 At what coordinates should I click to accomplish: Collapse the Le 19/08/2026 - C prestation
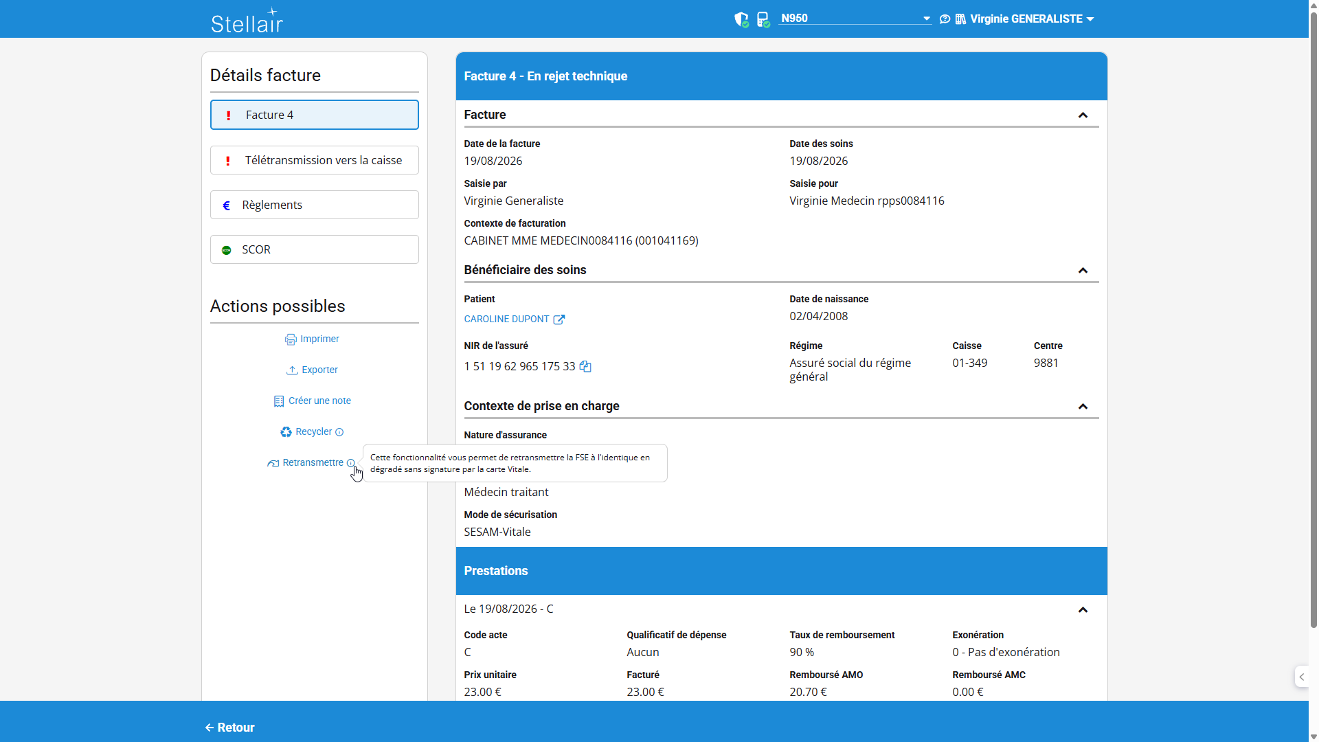1083,610
